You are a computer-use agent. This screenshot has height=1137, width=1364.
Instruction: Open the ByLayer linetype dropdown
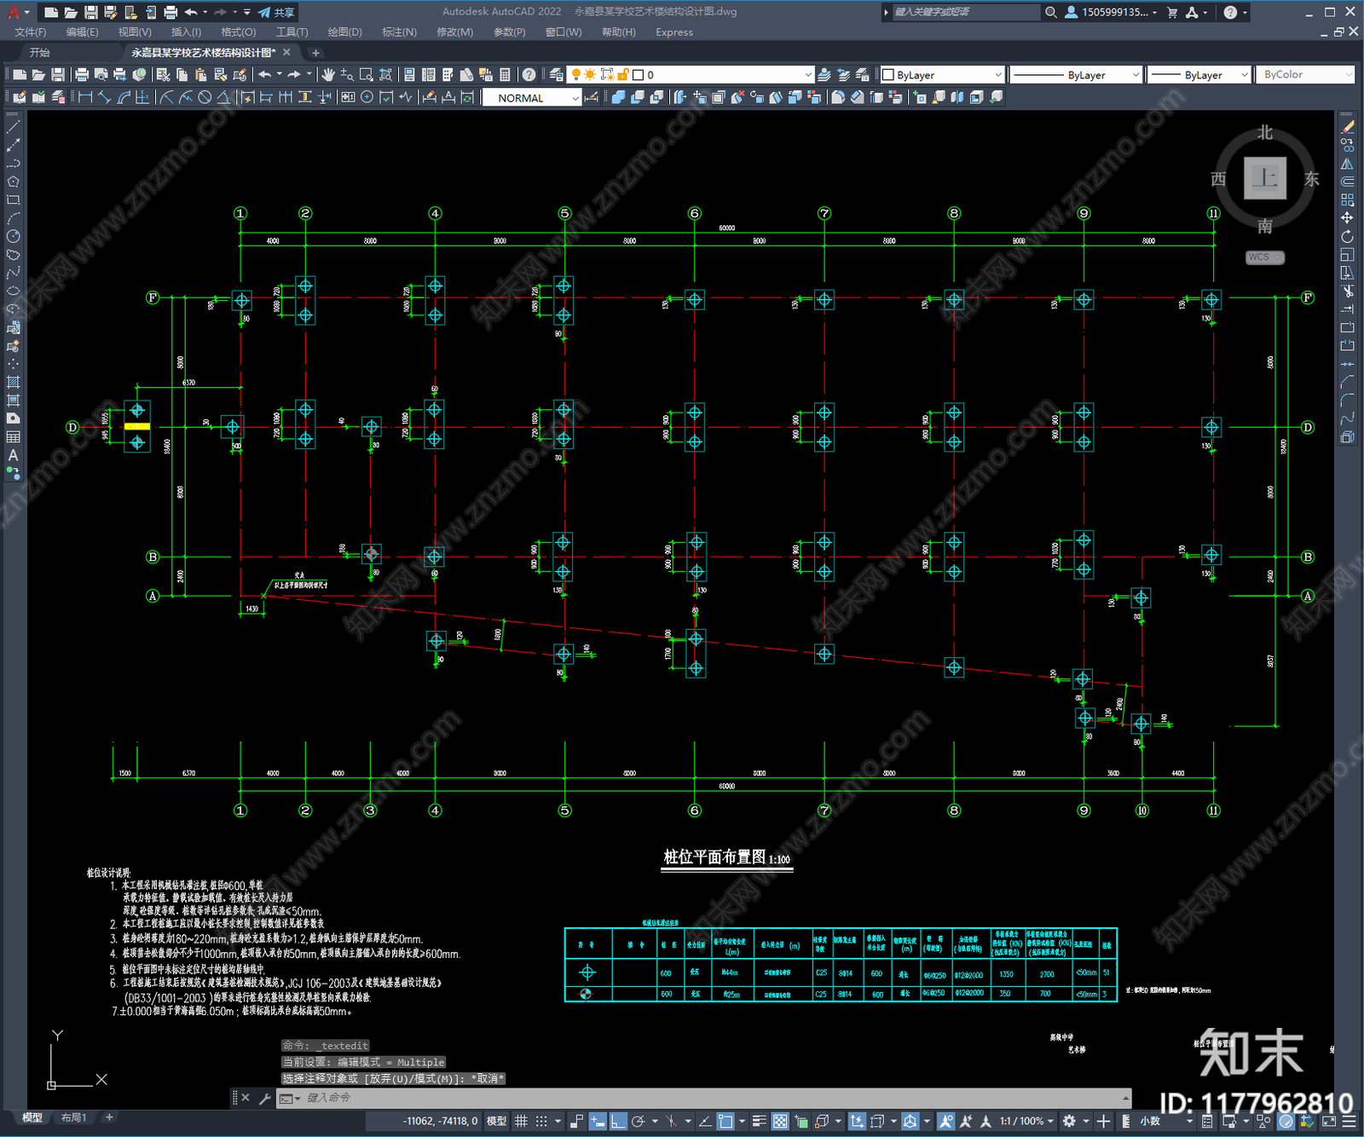point(1076,75)
